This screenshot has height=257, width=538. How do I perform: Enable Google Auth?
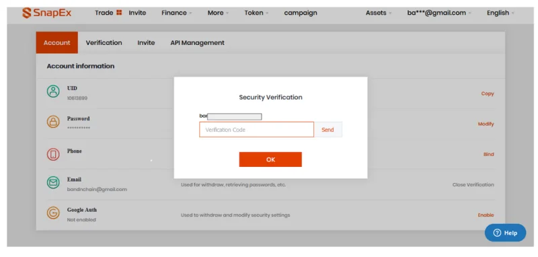pyautogui.click(x=486, y=215)
